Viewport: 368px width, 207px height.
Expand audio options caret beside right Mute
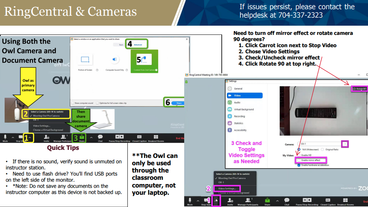click(198, 201)
